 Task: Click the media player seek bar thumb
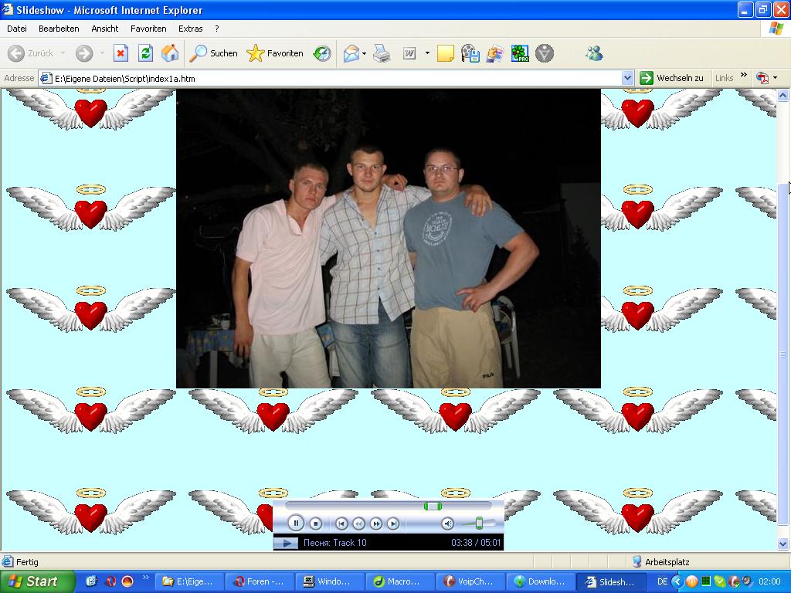click(x=433, y=507)
